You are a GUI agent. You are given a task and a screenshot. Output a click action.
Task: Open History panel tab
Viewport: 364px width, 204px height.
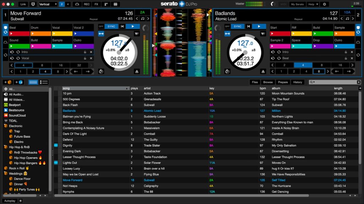coord(298,82)
